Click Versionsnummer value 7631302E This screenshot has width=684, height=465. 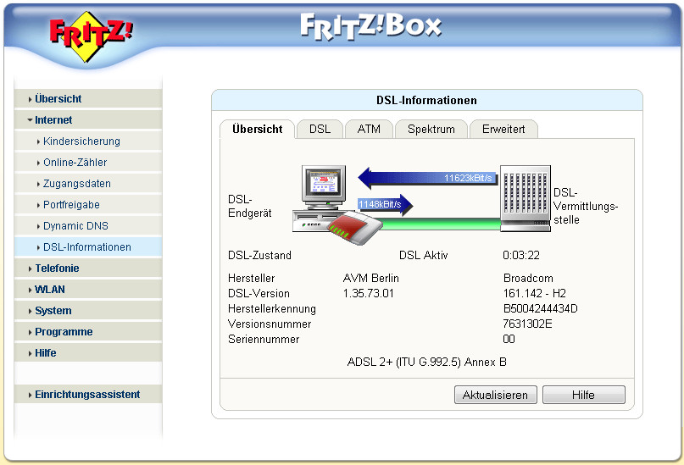pos(527,324)
